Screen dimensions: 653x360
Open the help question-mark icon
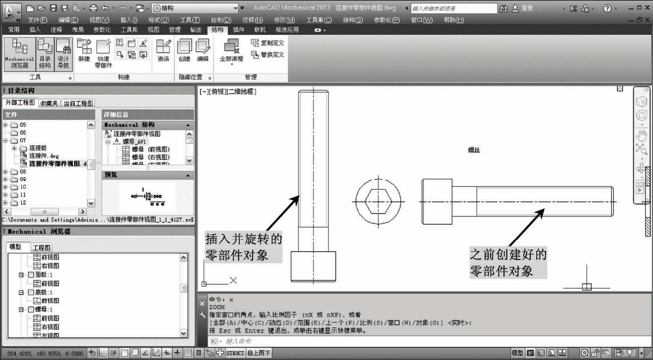tap(608, 8)
